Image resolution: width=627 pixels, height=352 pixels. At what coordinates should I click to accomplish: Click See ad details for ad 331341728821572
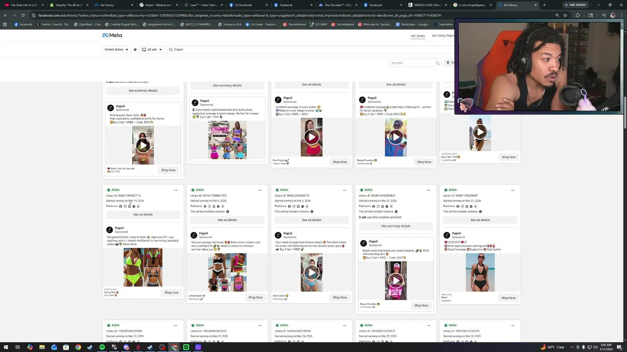(227, 220)
